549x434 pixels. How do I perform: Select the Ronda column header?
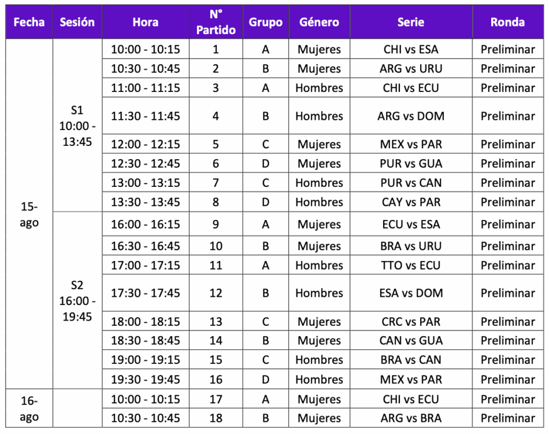click(507, 22)
